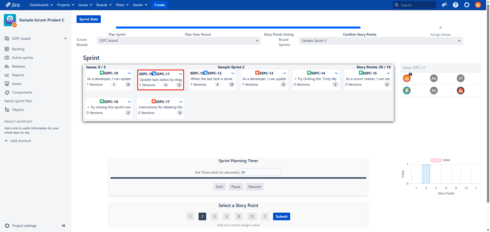Open the Scrum Boards dropdown
The height and width of the screenshot is (232, 490).
pos(178,41)
